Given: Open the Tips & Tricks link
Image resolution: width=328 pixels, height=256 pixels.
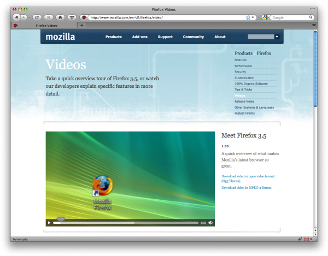Looking at the screenshot, I should pos(243,90).
